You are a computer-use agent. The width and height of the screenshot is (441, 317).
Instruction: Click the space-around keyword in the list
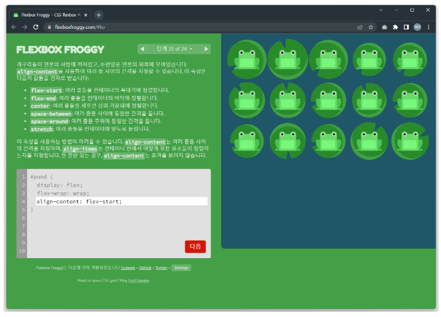click(49, 122)
